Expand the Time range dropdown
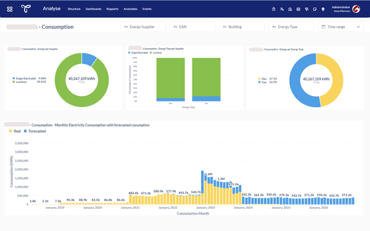This screenshot has height=231, width=370. [x=341, y=27]
